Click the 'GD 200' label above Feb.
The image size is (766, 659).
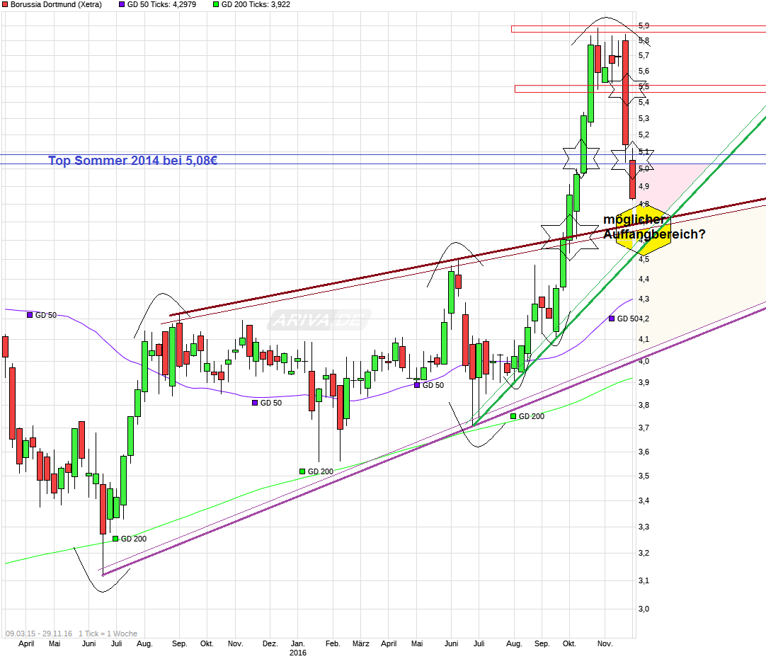click(x=321, y=471)
